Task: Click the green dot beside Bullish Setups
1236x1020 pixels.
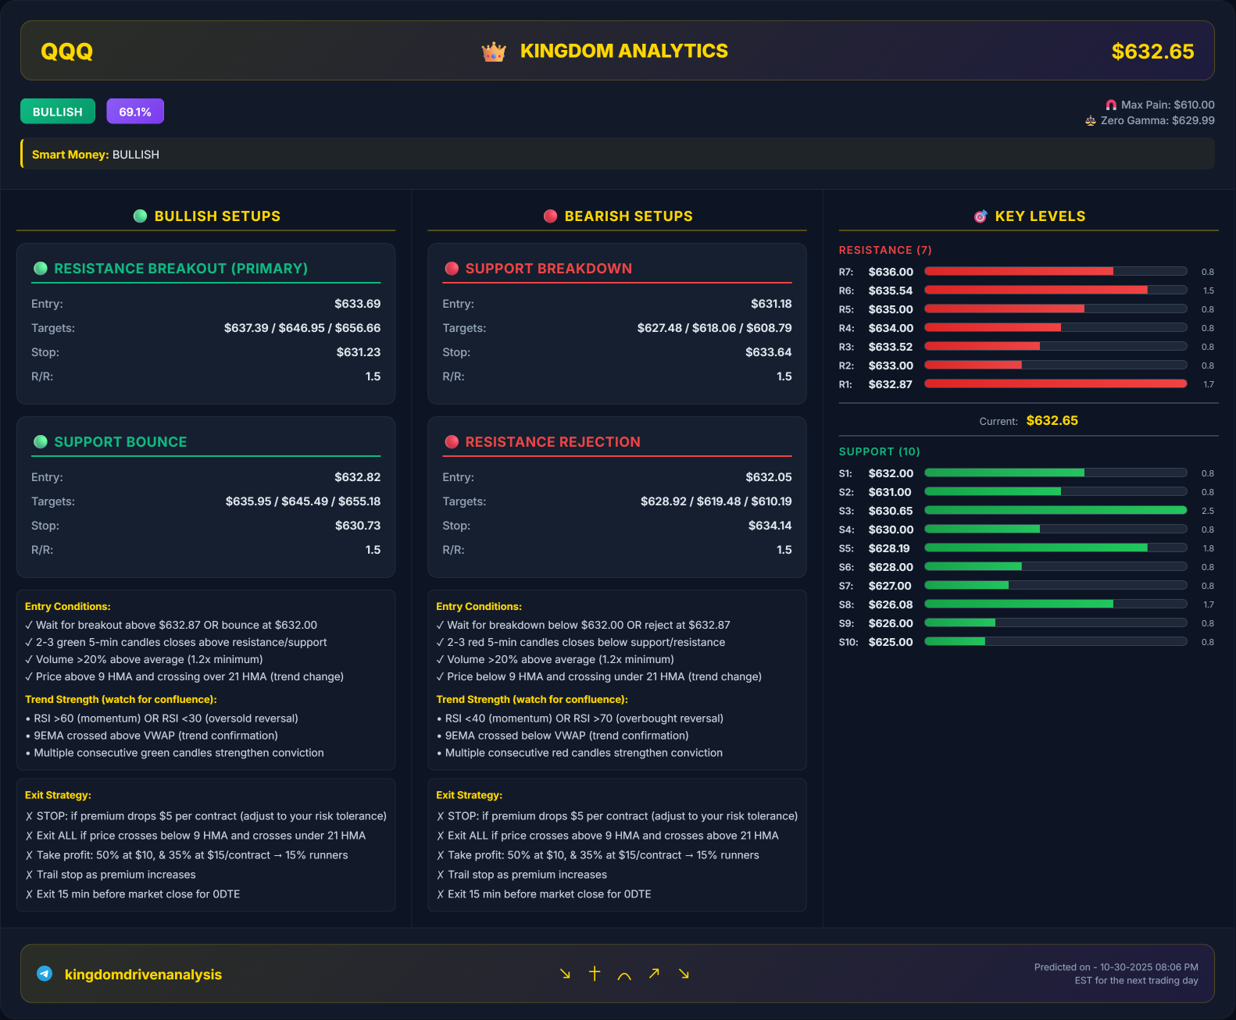Action: [140, 216]
